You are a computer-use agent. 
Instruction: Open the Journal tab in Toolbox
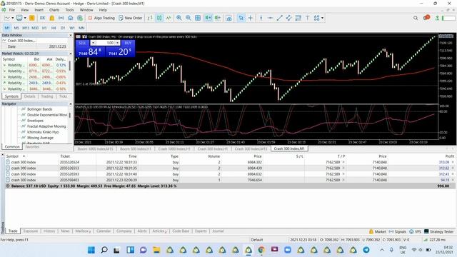coord(218,231)
